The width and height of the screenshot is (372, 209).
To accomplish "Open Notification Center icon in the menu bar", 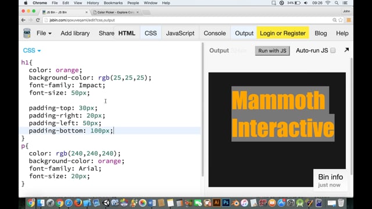I will coord(345,3).
